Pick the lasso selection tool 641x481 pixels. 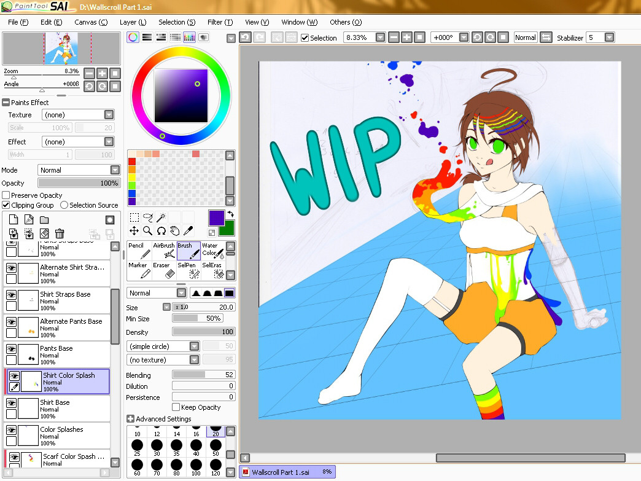tap(148, 217)
